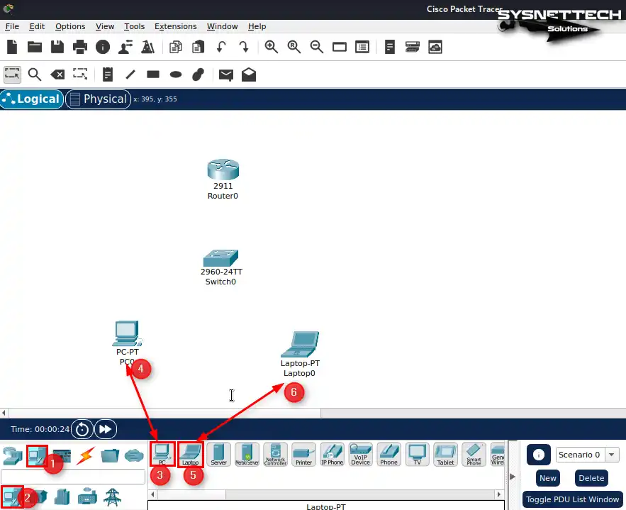The width and height of the screenshot is (626, 510).
Task: Zoom in on the workspace
Action: click(x=271, y=47)
